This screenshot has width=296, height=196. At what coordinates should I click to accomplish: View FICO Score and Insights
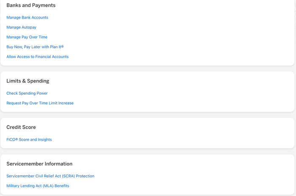(x=29, y=139)
